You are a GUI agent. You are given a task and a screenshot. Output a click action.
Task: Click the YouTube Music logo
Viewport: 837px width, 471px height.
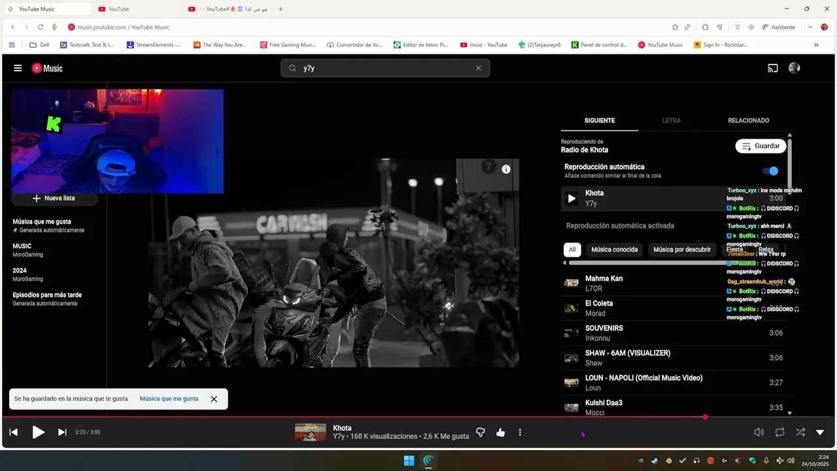(47, 68)
